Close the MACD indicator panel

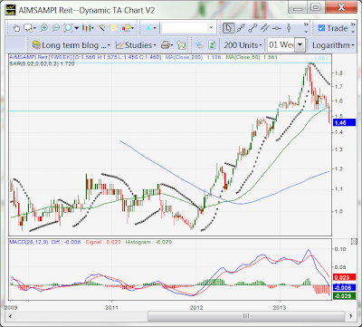(354, 241)
